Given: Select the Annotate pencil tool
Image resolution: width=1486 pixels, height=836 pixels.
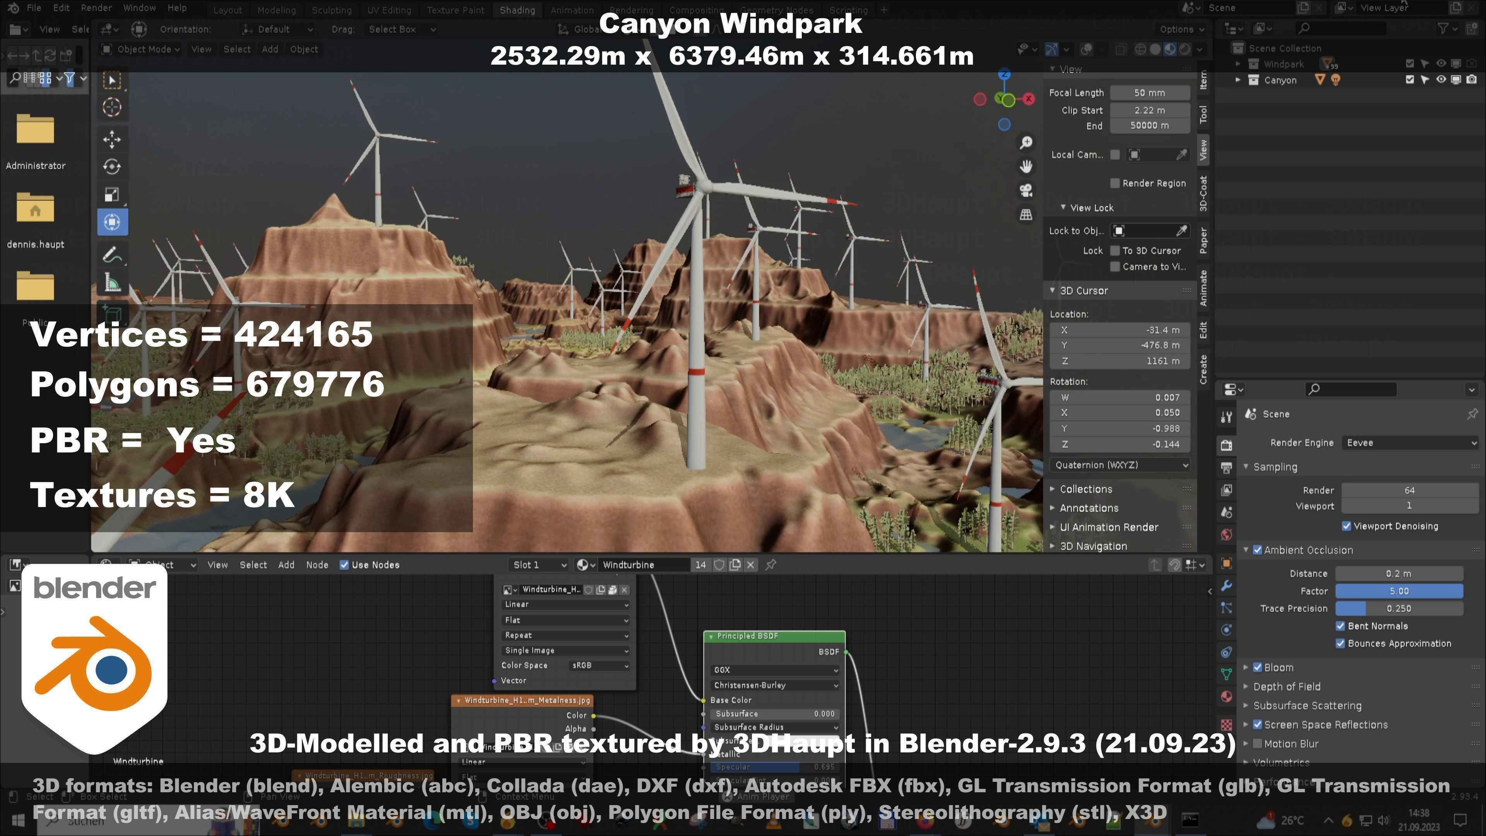Looking at the screenshot, I should (x=112, y=254).
